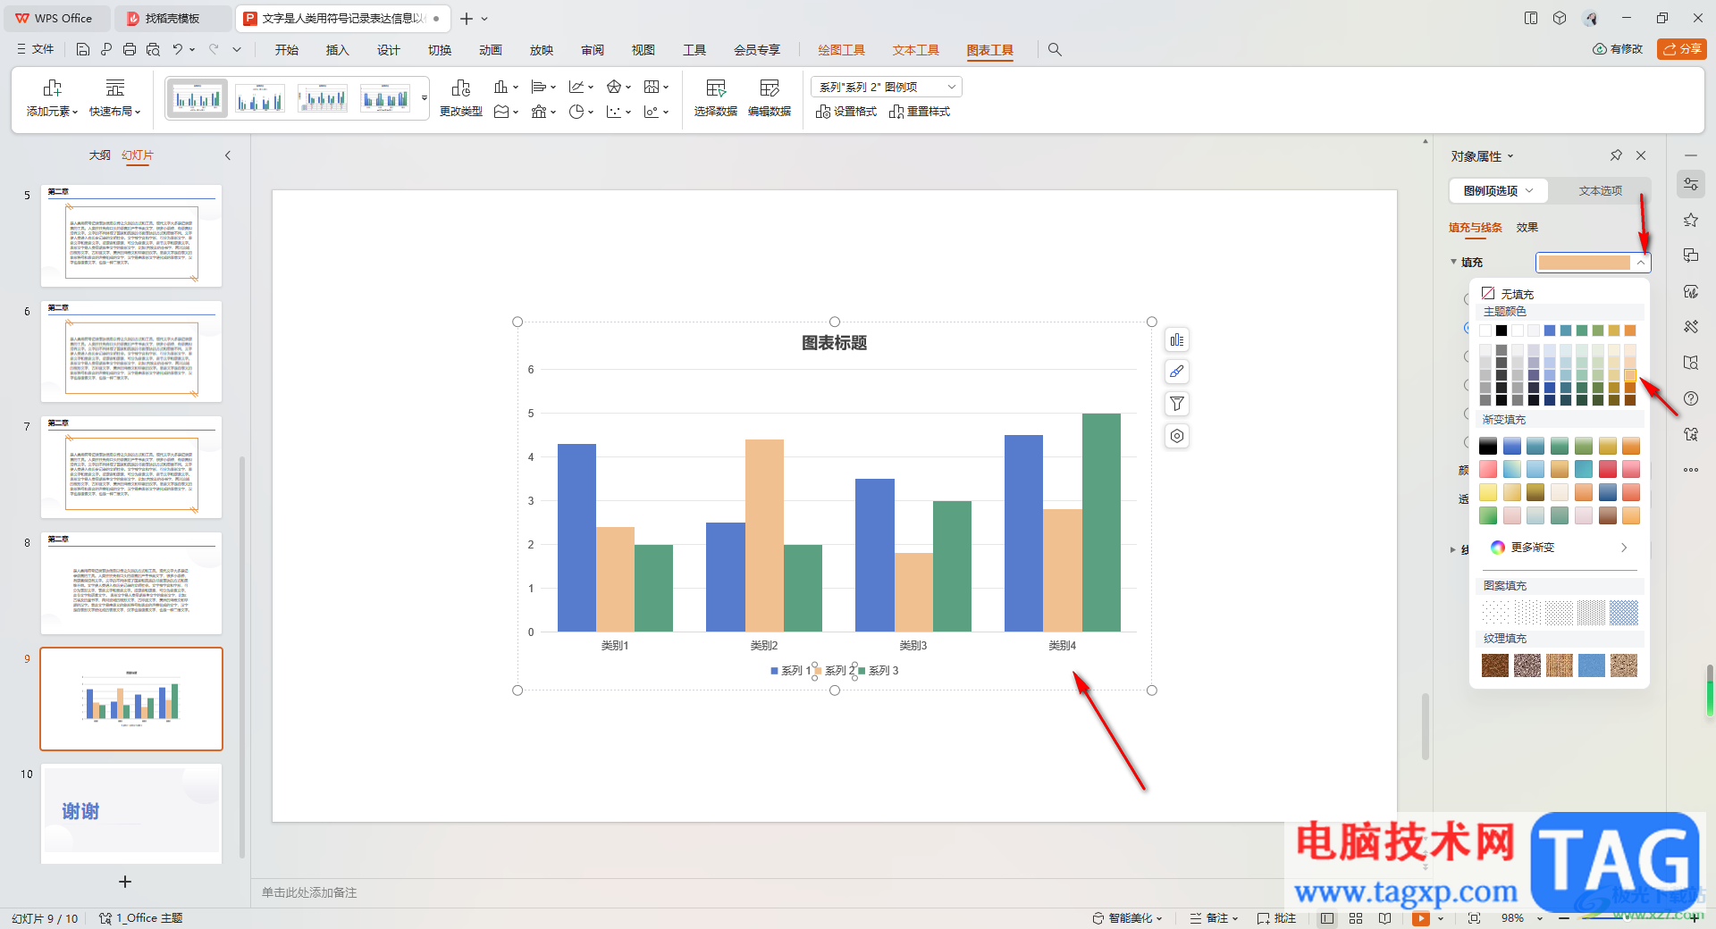1716x929 pixels.
Task: Switch to 效果 sub-tab
Action: pyautogui.click(x=1527, y=228)
